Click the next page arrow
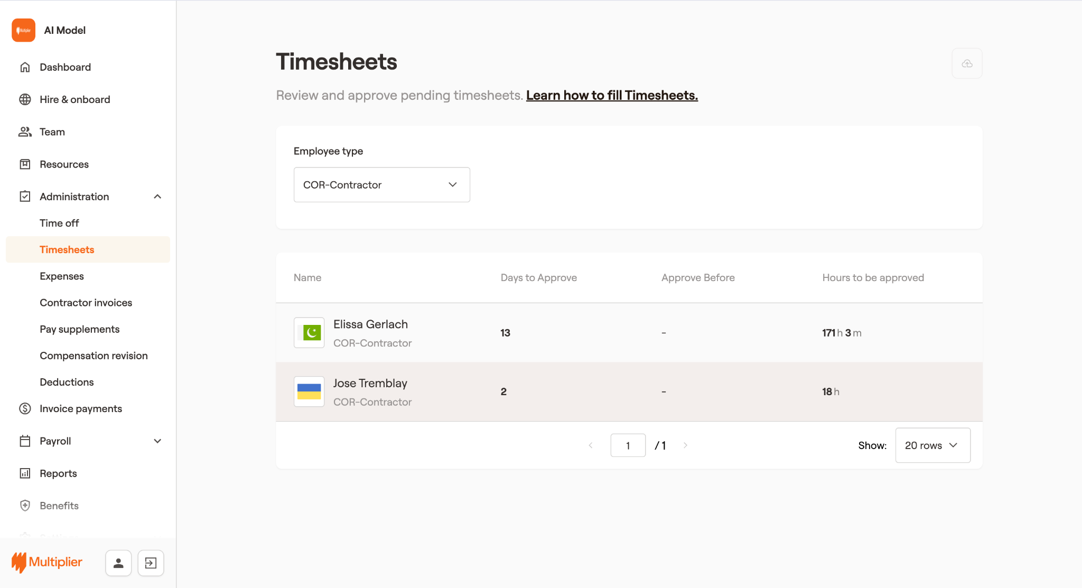 (685, 445)
